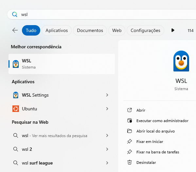196x172 pixels.
Task: Switch to the Web filter tab
Action: tap(117, 30)
